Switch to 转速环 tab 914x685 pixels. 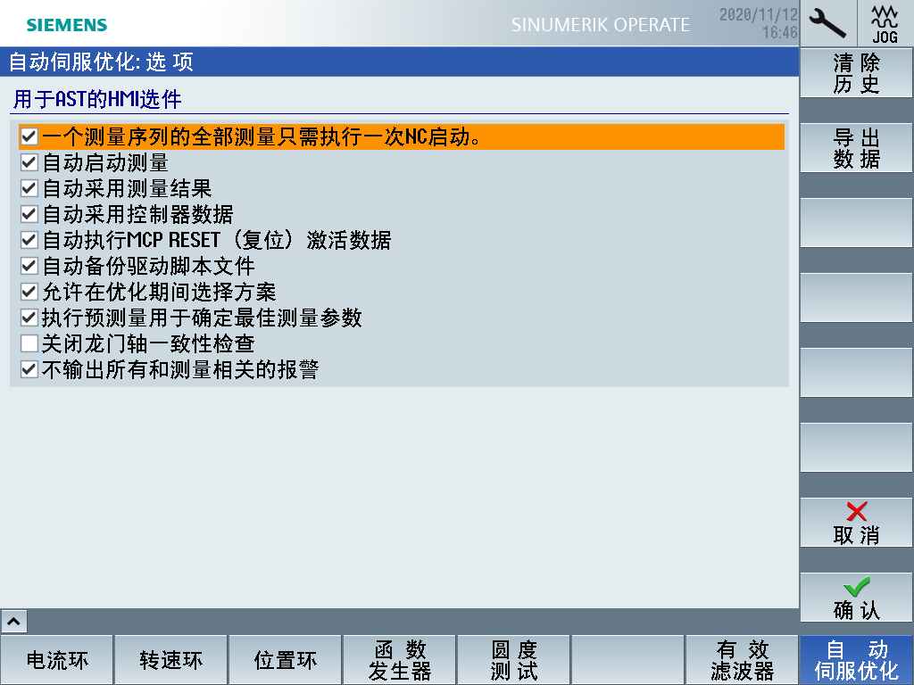171,660
